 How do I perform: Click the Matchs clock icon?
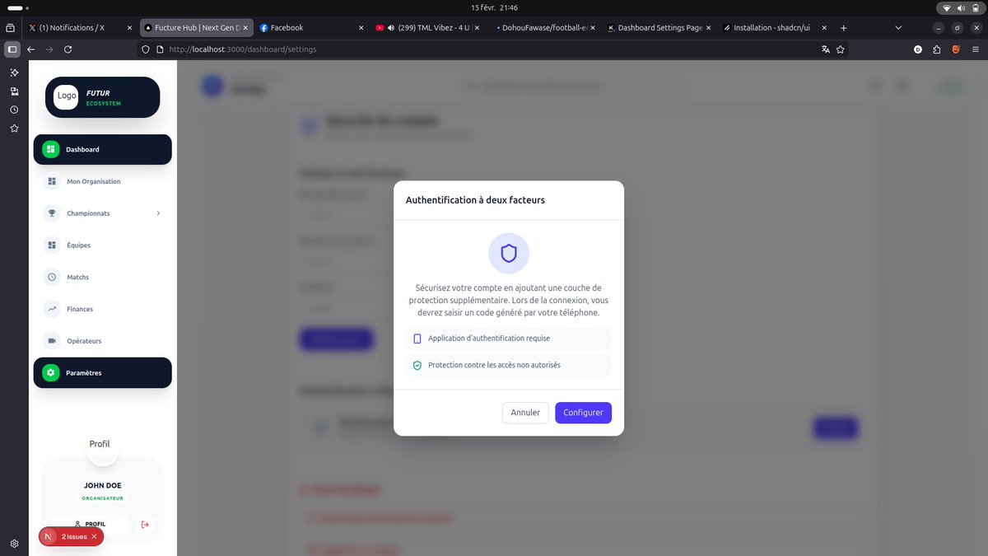pyautogui.click(x=52, y=278)
